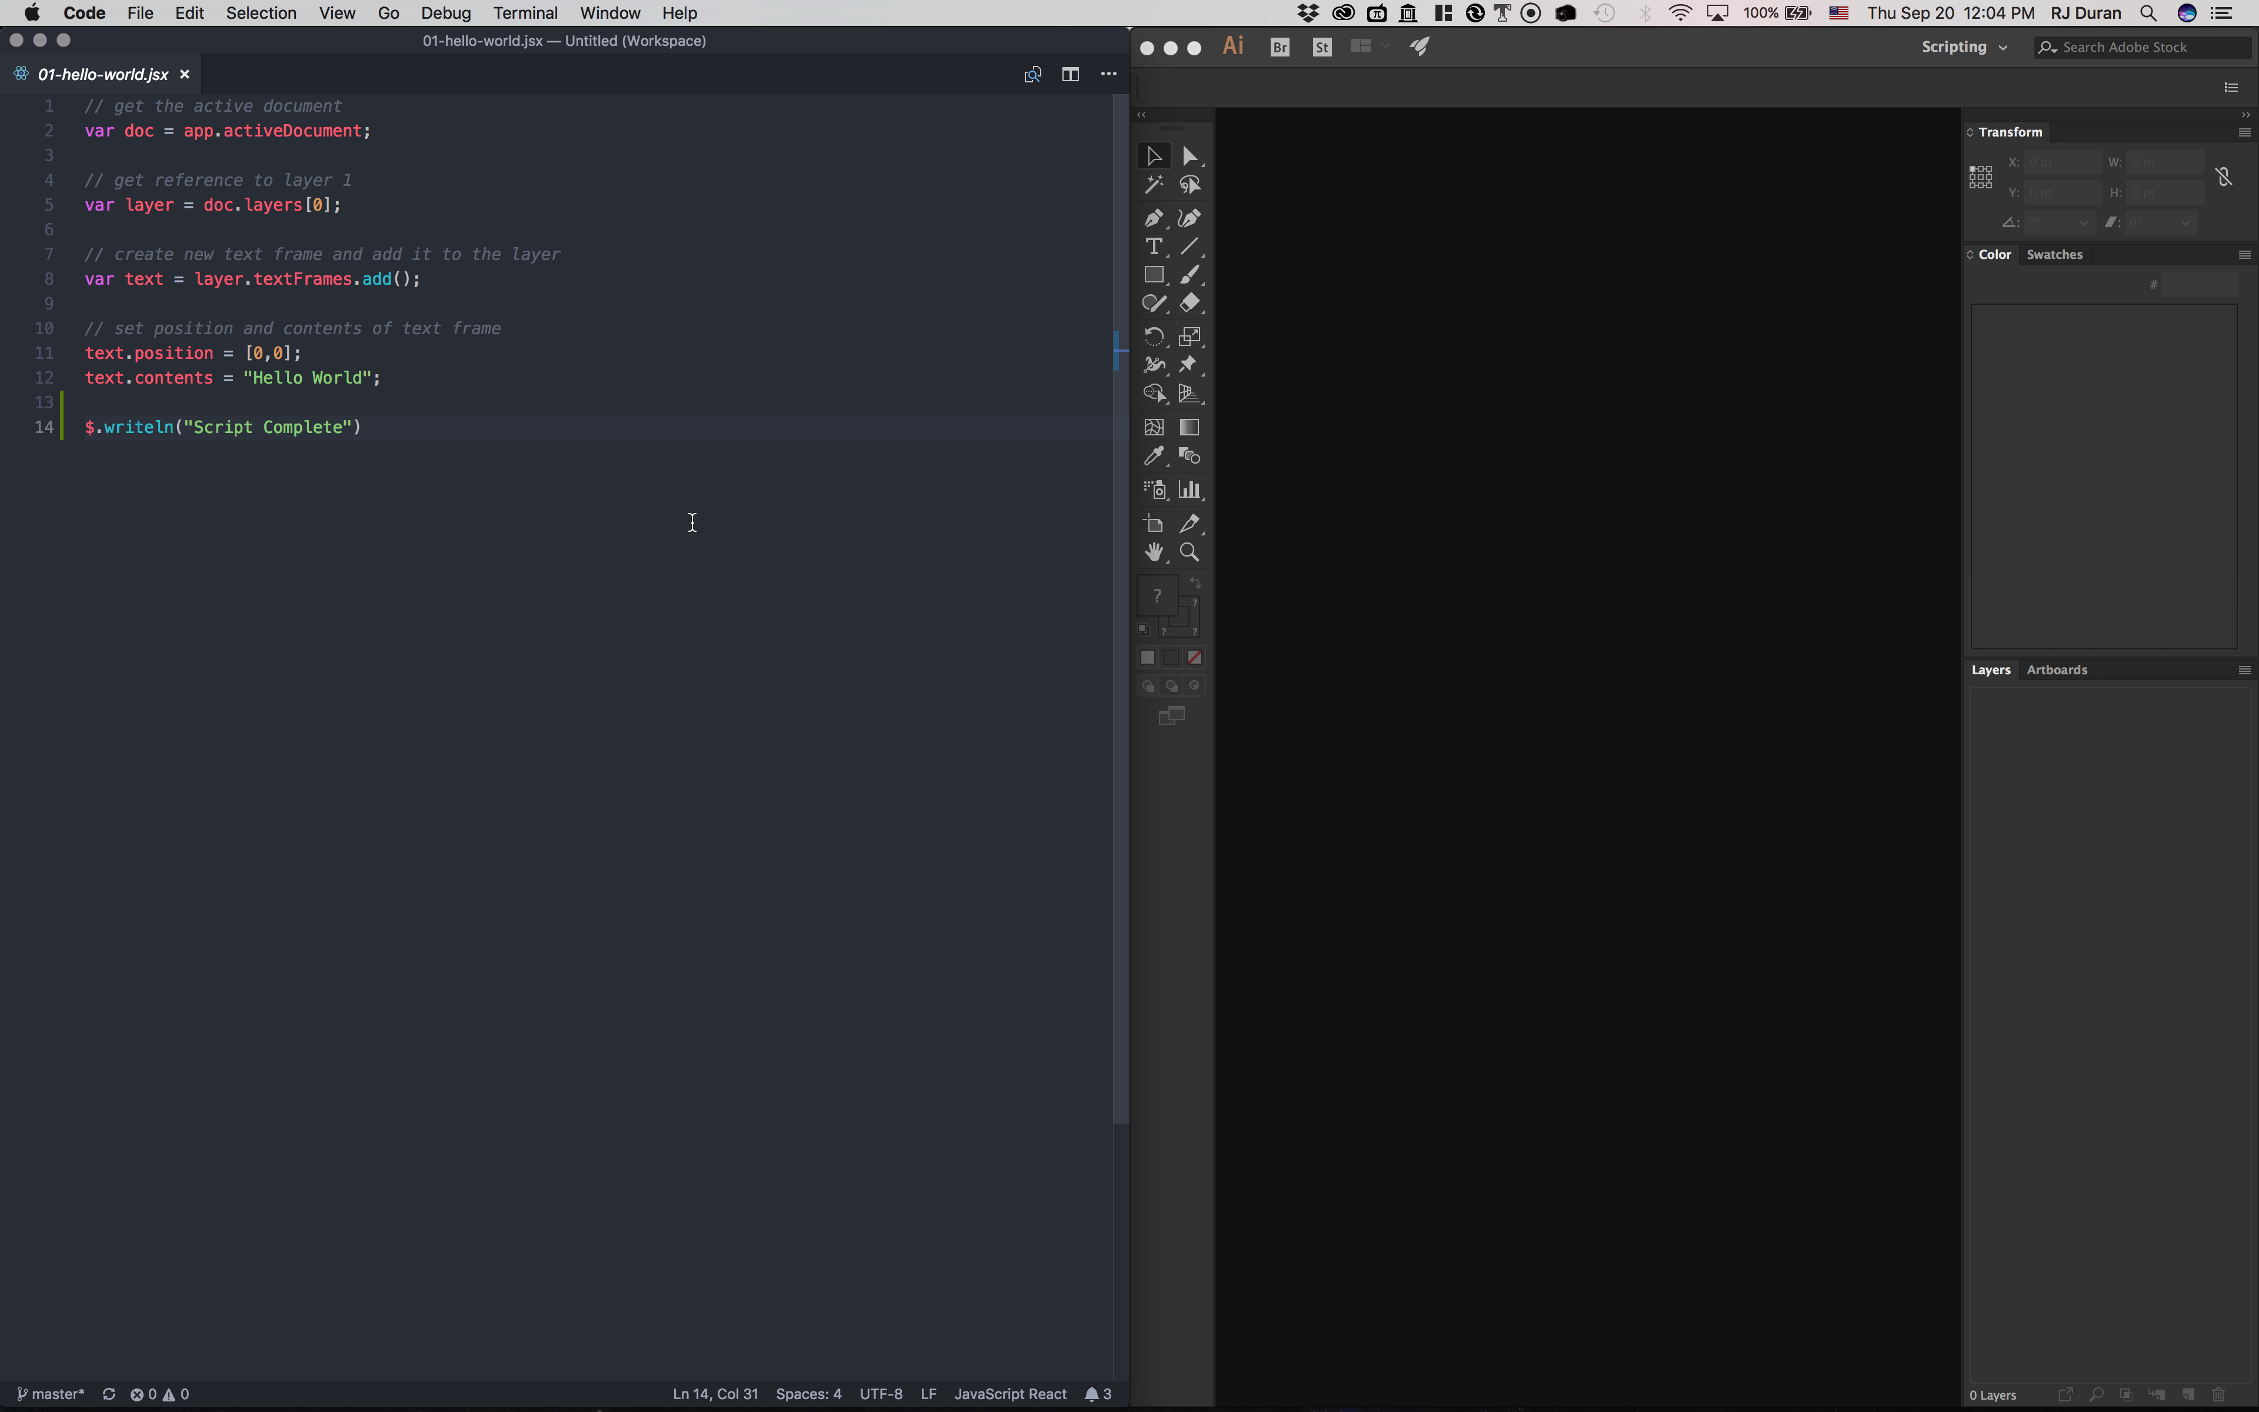Viewport: 2259px width, 1412px height.
Task: Select the Zoom magnifier tool
Action: [x=1190, y=552]
